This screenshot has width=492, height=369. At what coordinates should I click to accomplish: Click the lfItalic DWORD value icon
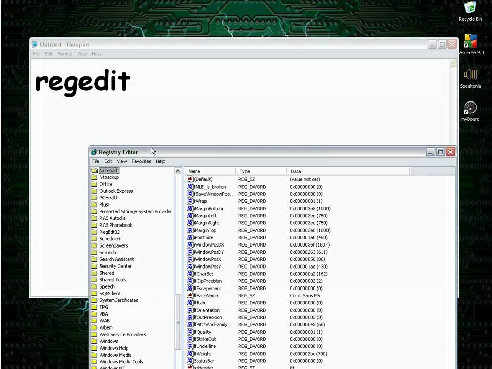point(190,303)
